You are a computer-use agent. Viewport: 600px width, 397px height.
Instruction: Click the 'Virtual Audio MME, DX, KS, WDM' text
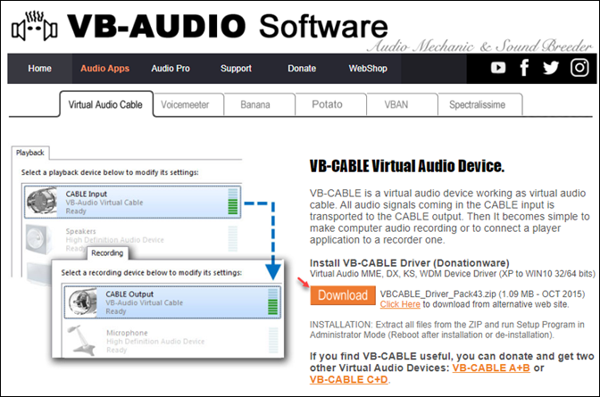pos(453,274)
